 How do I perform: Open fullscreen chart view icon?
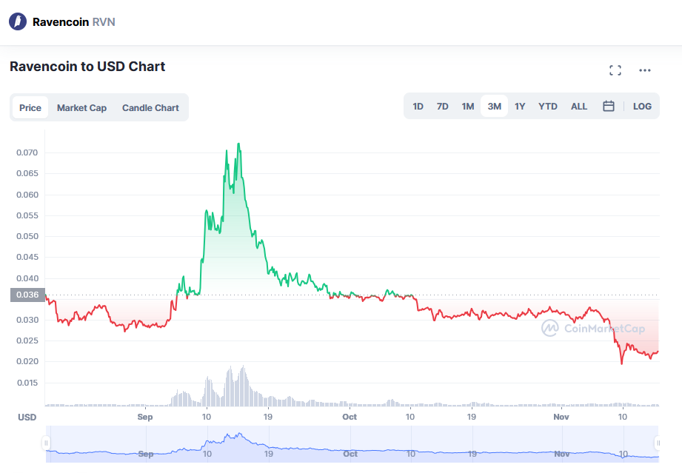(615, 70)
